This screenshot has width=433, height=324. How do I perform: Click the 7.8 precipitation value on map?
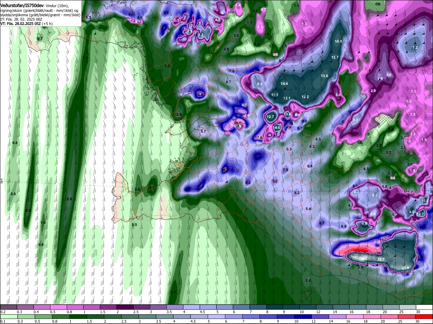pos(285,170)
